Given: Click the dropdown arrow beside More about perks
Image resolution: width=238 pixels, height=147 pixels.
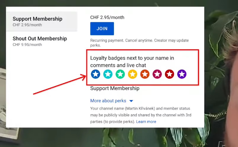Looking at the screenshot, I should [x=131, y=101].
